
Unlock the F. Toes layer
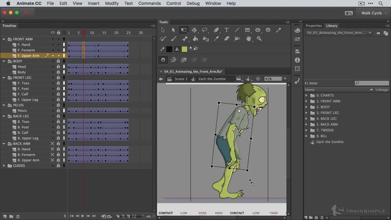[58, 83]
